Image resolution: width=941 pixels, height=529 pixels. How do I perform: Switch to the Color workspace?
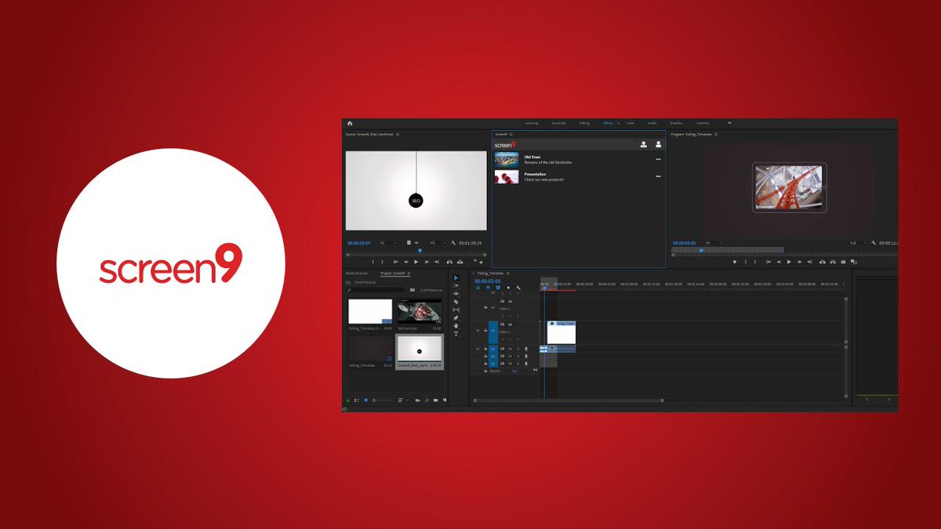click(630, 123)
